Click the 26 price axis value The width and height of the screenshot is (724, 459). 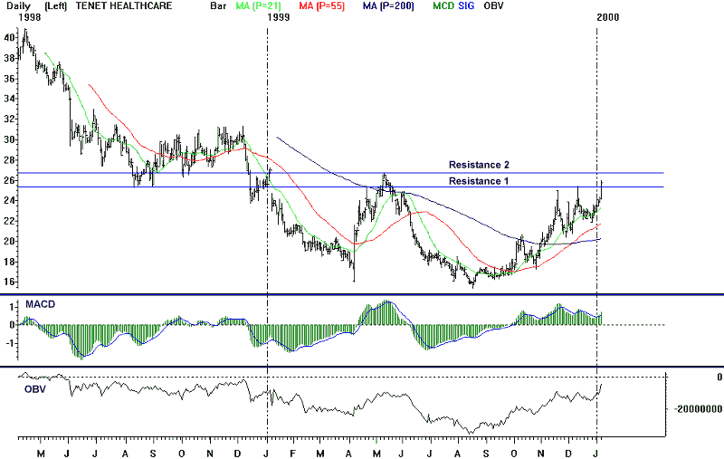[9, 180]
